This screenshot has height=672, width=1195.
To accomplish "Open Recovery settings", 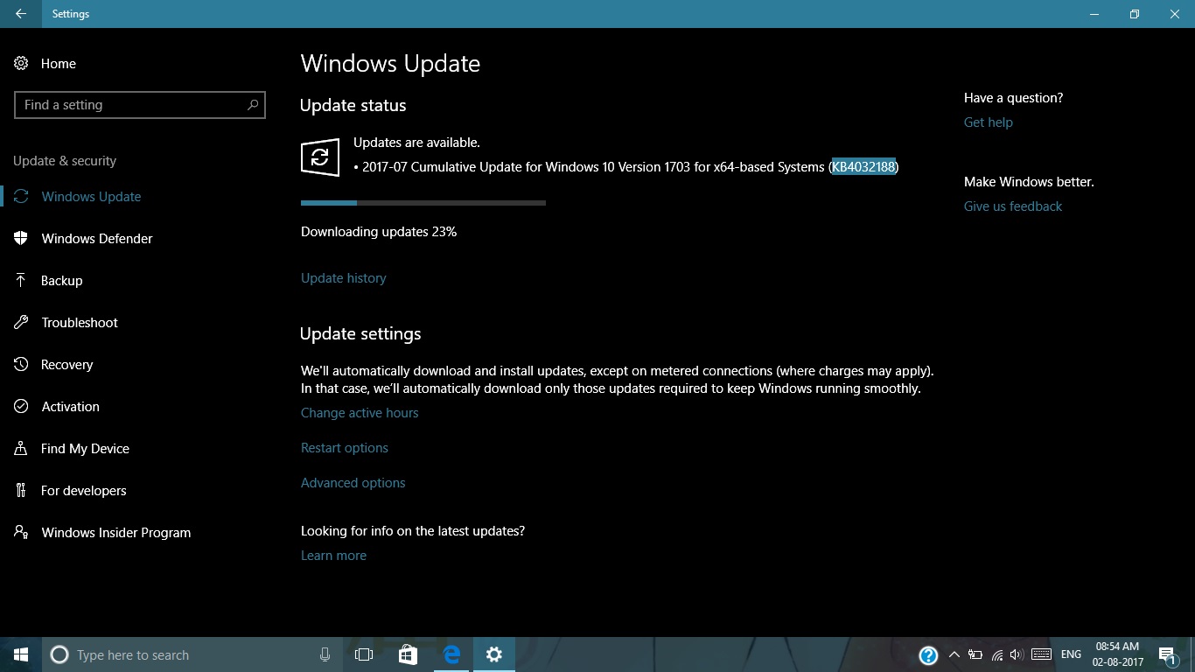I will coord(66,364).
